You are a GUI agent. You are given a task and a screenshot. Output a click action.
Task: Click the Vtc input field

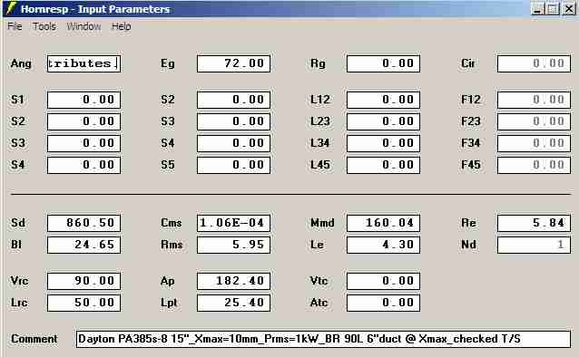click(x=383, y=281)
